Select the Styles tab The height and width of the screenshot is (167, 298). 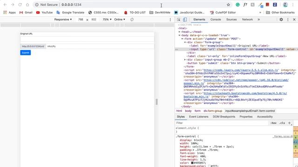click(181, 116)
